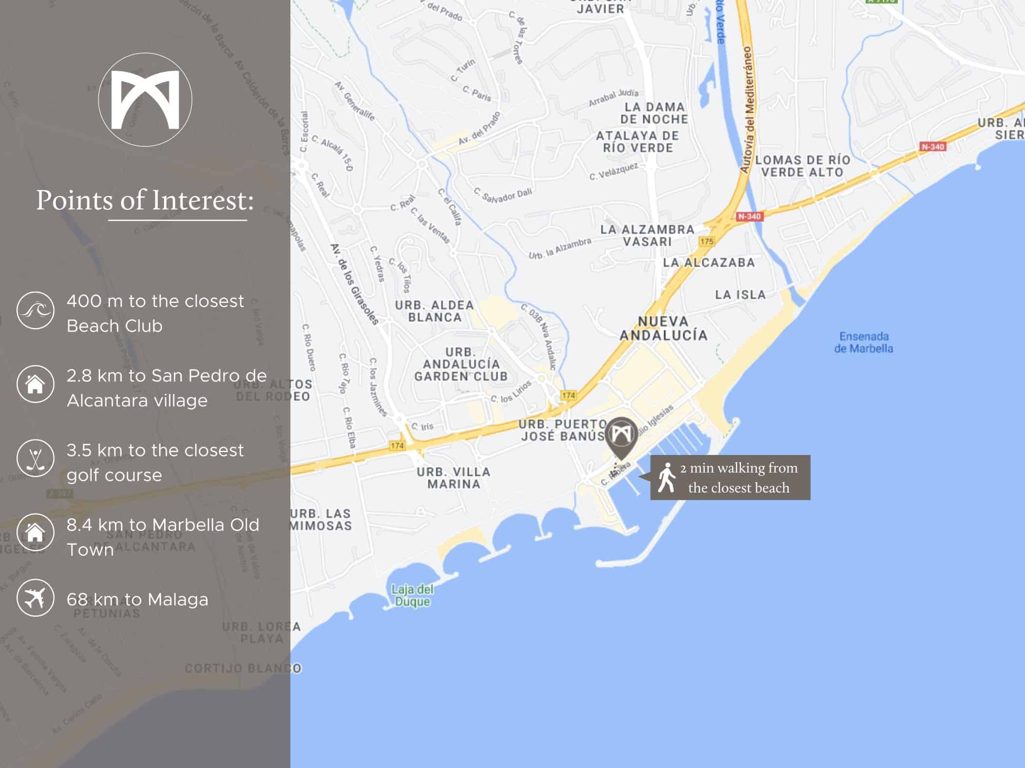Click the wave Beach Club icon
The height and width of the screenshot is (768, 1025).
click(35, 310)
